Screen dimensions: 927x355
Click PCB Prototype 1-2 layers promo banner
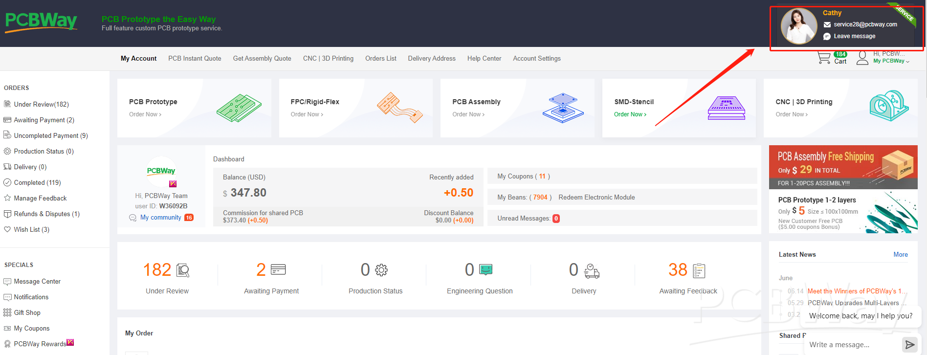843,212
